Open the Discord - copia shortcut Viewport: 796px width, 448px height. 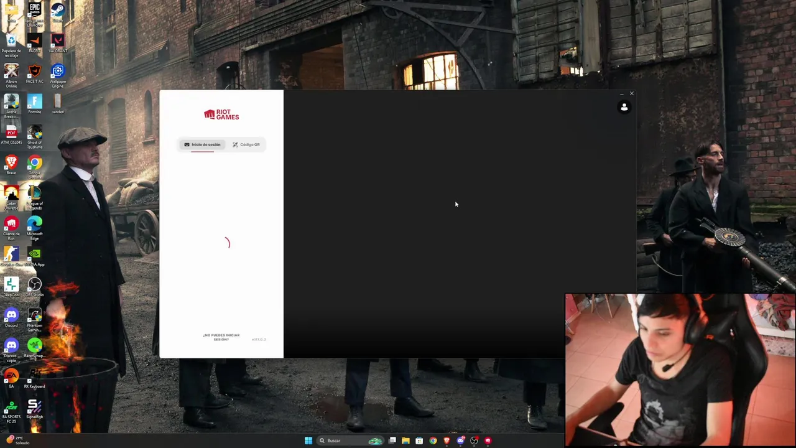point(11,350)
